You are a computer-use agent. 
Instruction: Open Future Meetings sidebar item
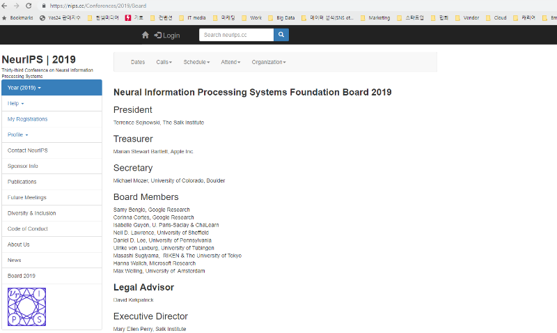[52, 197]
